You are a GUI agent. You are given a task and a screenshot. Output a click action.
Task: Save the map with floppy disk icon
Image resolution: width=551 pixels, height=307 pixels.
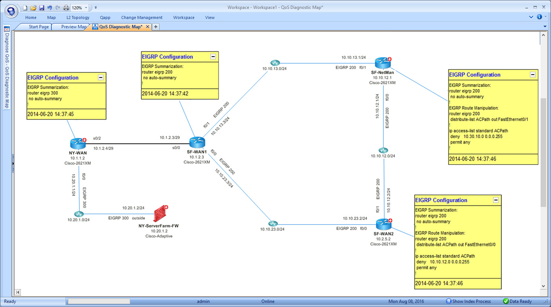42,7
